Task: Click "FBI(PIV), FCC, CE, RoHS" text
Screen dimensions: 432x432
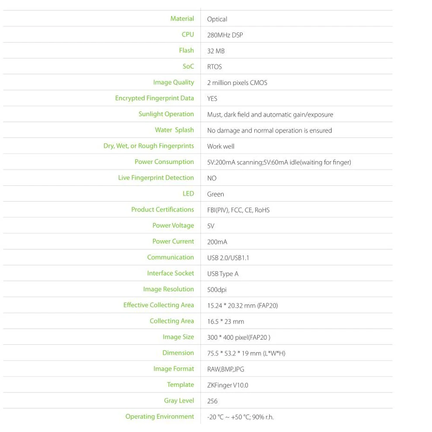Action: point(238,210)
